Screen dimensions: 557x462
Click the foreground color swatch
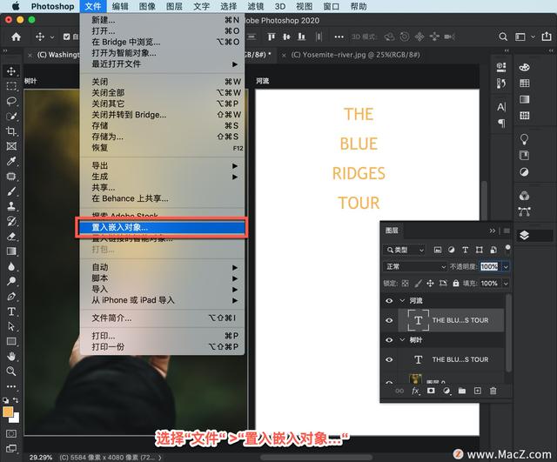8,412
